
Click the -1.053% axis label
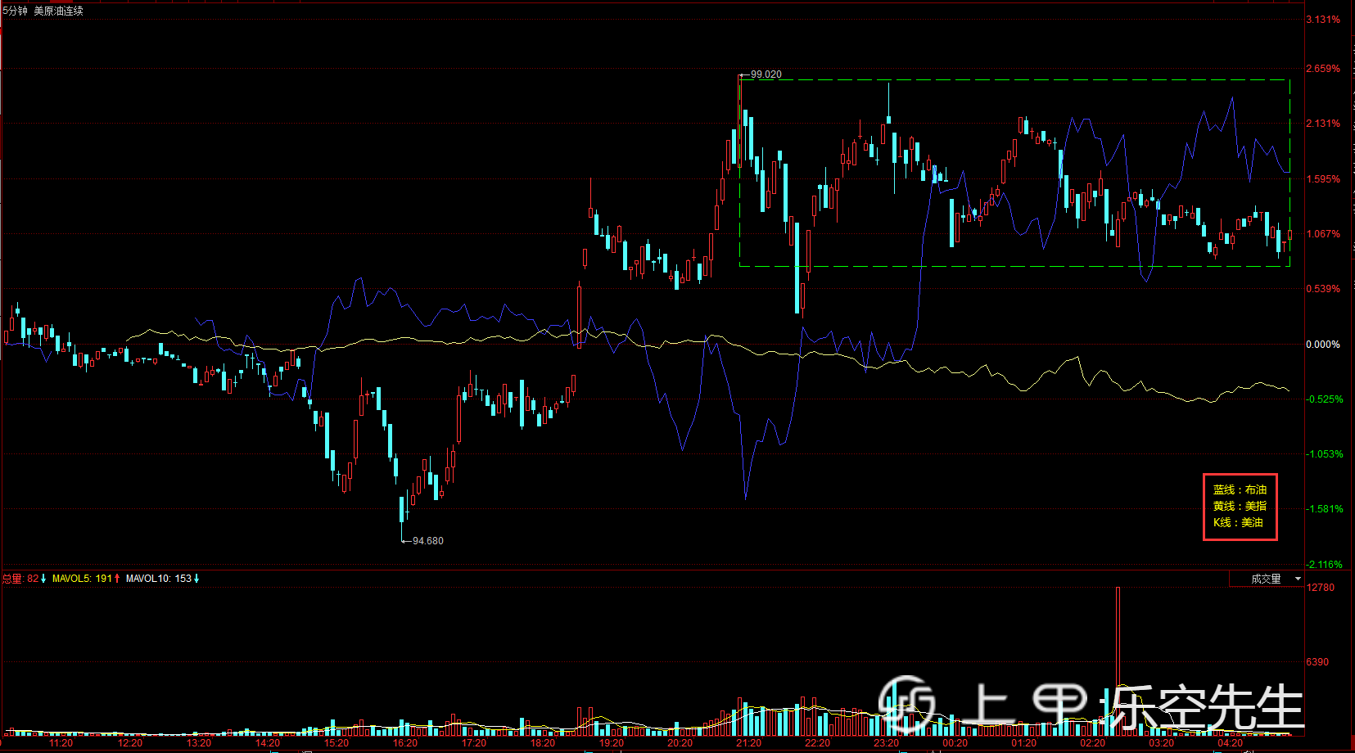(x=1325, y=454)
